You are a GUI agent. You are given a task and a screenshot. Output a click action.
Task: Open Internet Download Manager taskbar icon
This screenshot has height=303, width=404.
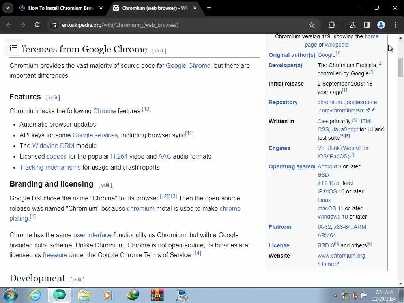133,295
